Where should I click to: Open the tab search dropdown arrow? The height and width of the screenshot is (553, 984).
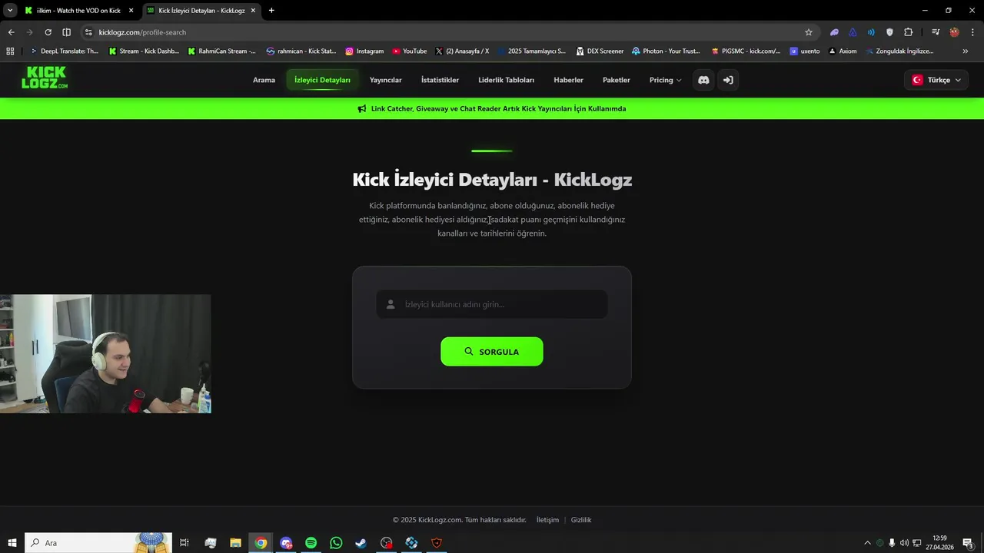coord(10,11)
